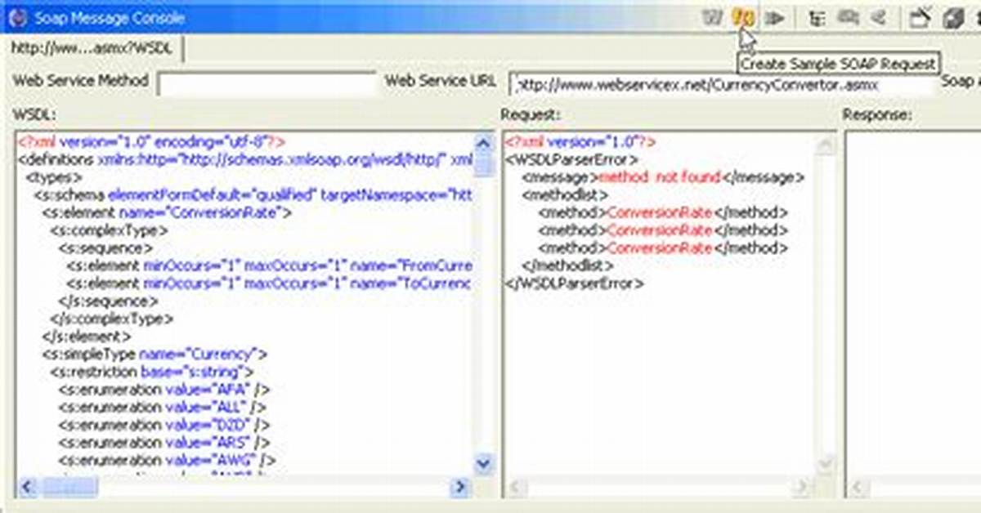
Task: Click the Request pane scroll up arrow
Action: pos(826,144)
